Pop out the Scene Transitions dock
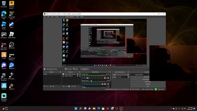Viewport: 197px width, 111px height. (x=128, y=72)
